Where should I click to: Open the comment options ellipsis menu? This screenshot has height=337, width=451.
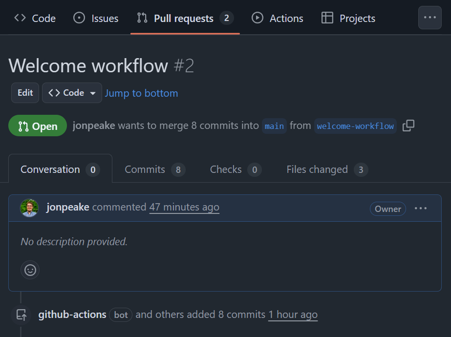click(x=421, y=209)
